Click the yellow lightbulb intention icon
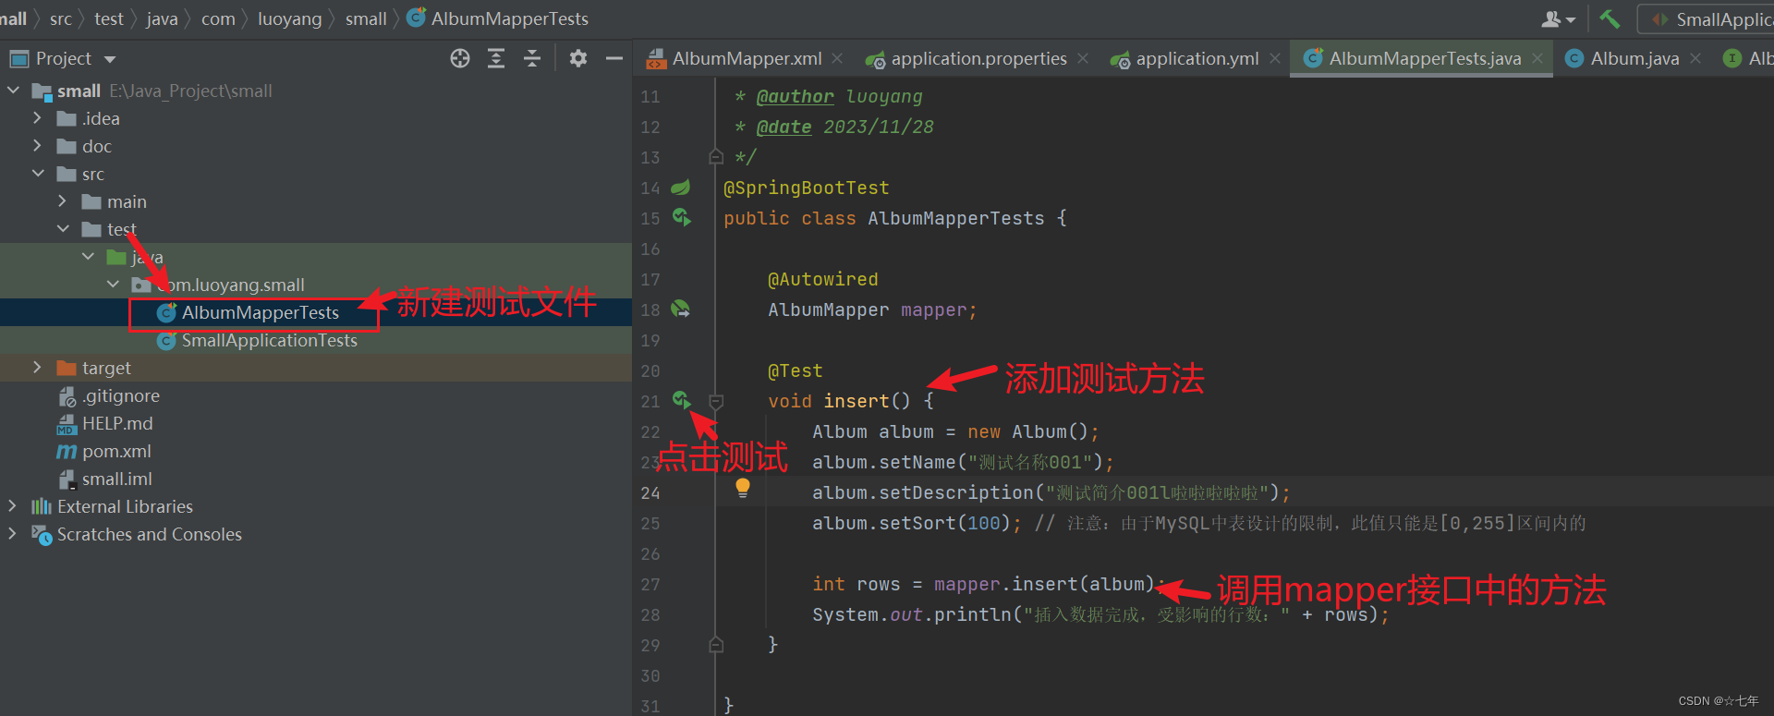 tap(743, 488)
